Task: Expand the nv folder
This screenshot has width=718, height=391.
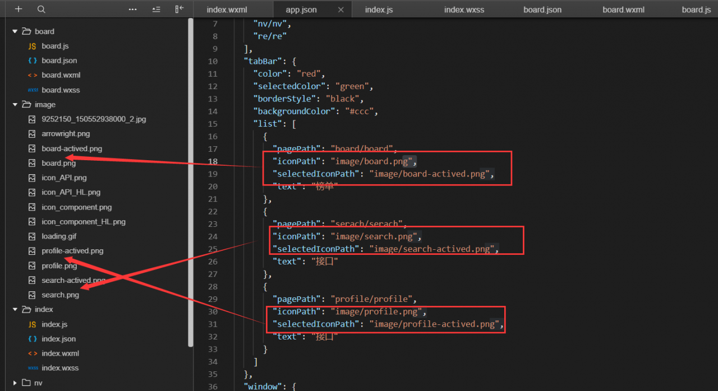Action: [x=15, y=383]
